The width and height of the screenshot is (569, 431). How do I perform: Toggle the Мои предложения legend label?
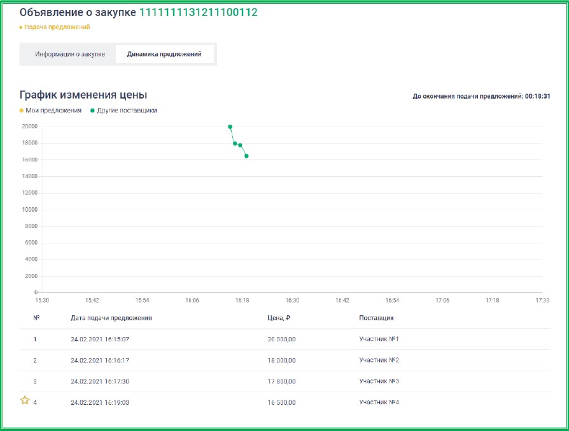click(53, 111)
